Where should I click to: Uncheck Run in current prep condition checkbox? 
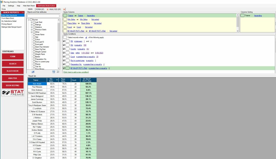(x=64, y=60)
